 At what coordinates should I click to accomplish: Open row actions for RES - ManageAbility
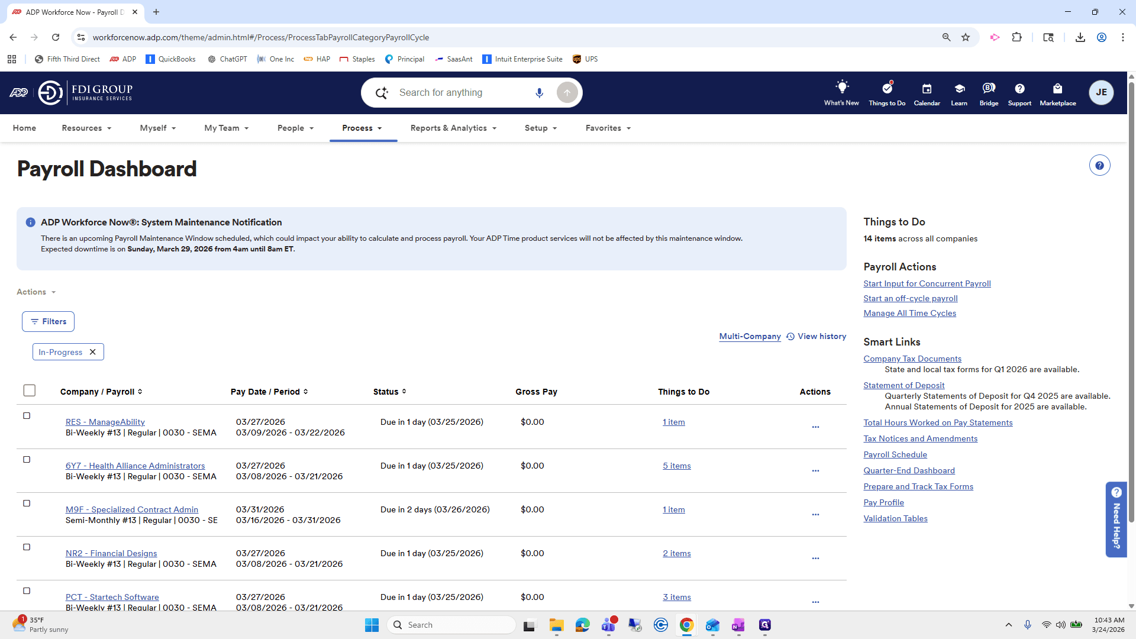815,427
